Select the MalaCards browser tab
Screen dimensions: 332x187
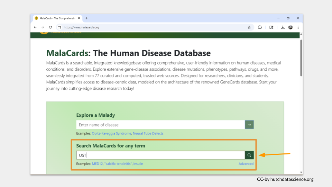58,18
